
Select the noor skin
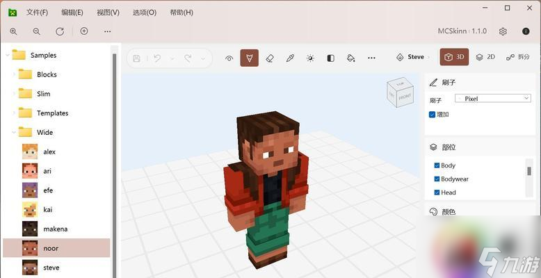tap(57, 248)
